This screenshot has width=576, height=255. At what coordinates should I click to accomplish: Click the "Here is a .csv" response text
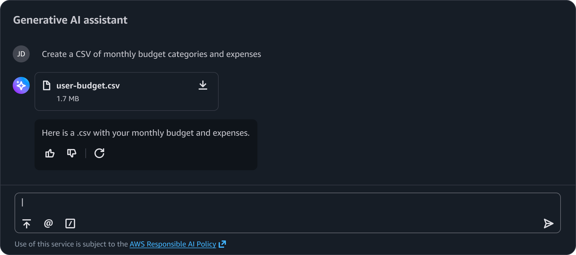146,133
